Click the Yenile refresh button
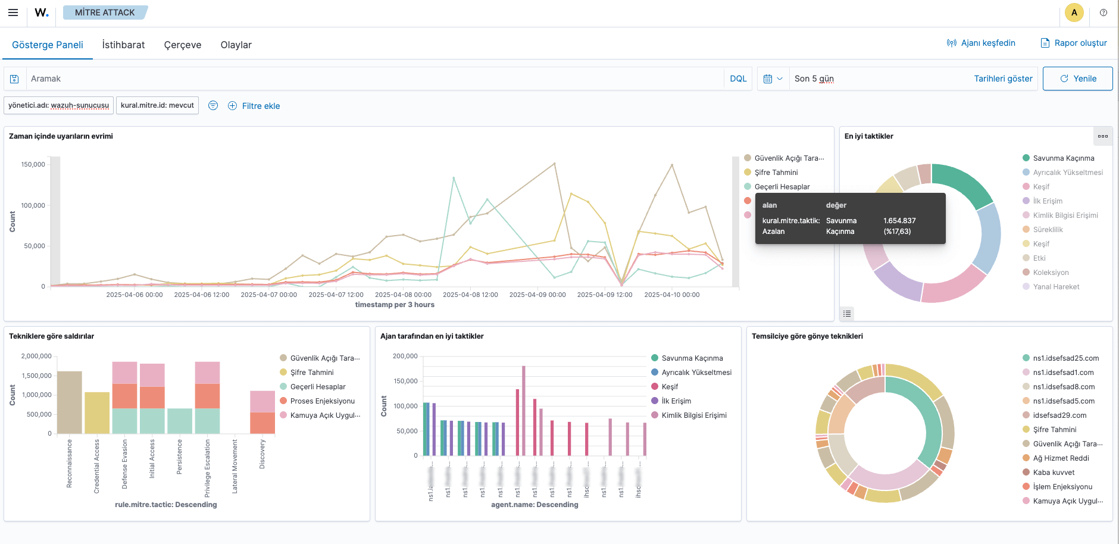Screen dimensions: 1119x544 click(x=1077, y=79)
